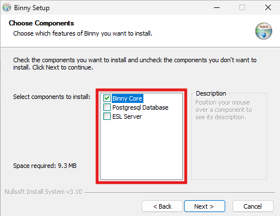Enable the Postgresql Database checkbox

(x=107, y=107)
